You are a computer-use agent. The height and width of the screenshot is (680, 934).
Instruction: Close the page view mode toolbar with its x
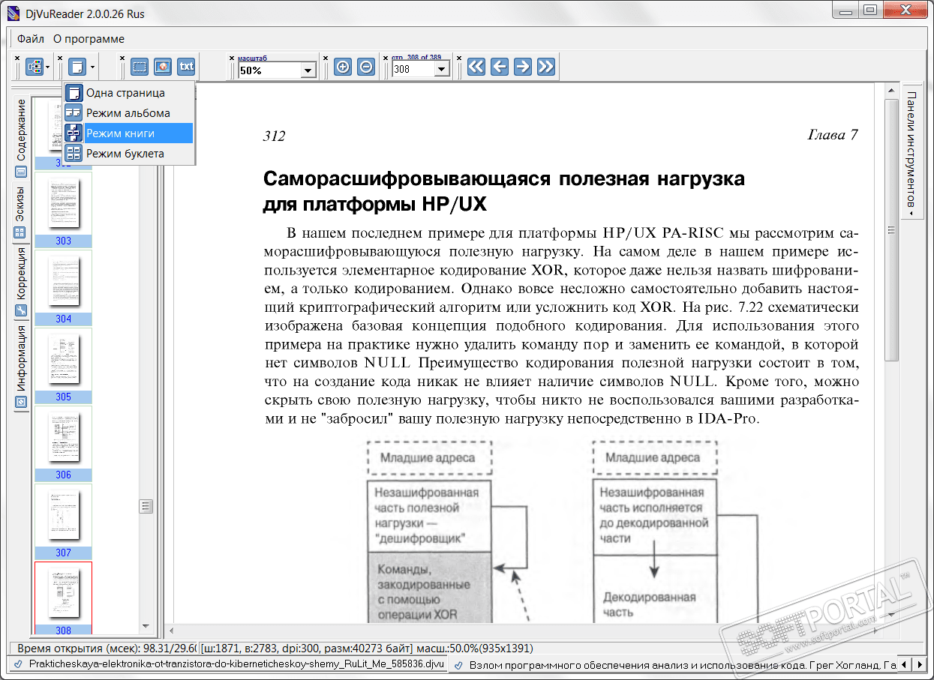tap(61, 57)
